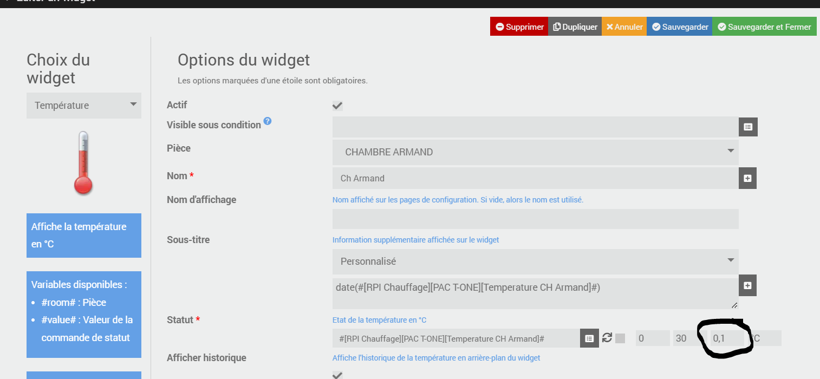Click the refresh arrows icon in the Statut row
Viewport: 820px width, 379px height.
[x=607, y=338]
